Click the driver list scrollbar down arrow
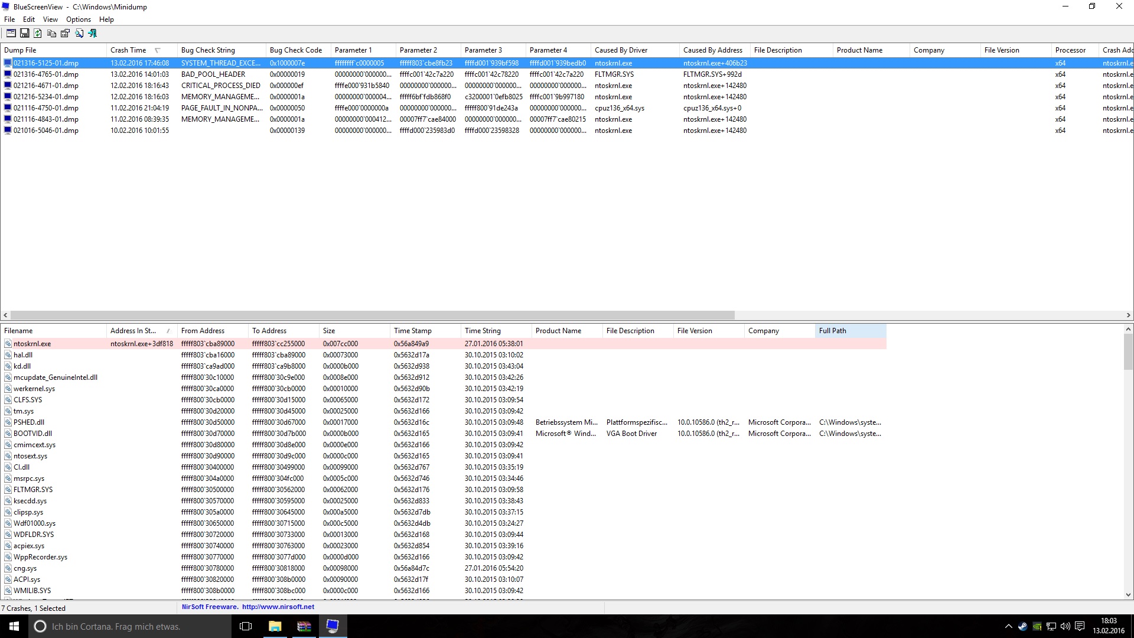The height and width of the screenshot is (638, 1134). 1128,595
